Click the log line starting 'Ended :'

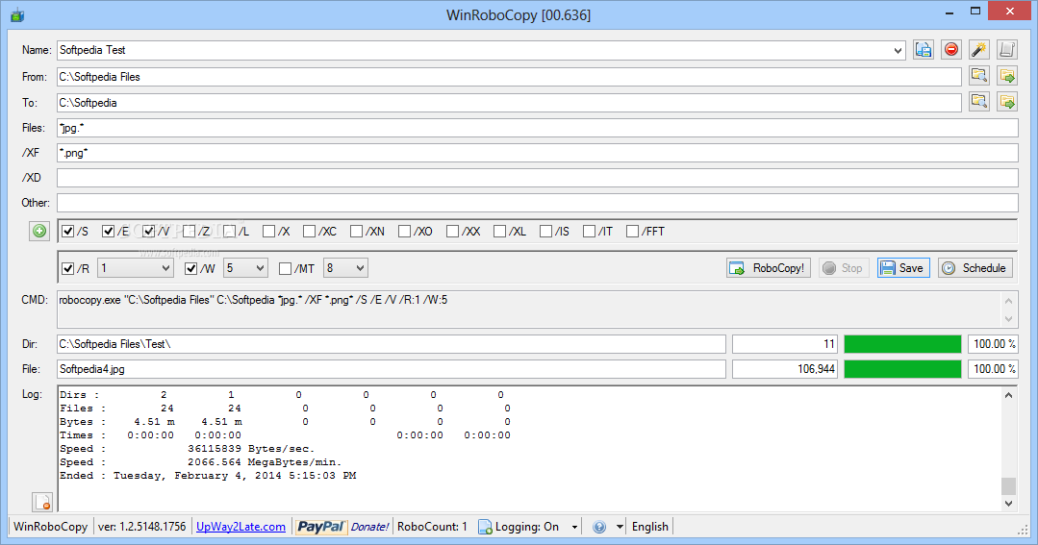(x=208, y=476)
